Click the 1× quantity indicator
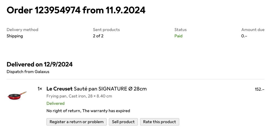Viewport: 272px width, 137px height. point(40,89)
